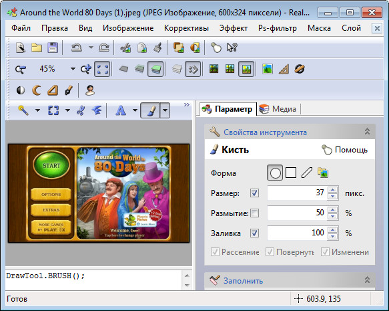389x311 pixels.
Task: Collapse the Заполнить panel
Action: click(x=367, y=280)
